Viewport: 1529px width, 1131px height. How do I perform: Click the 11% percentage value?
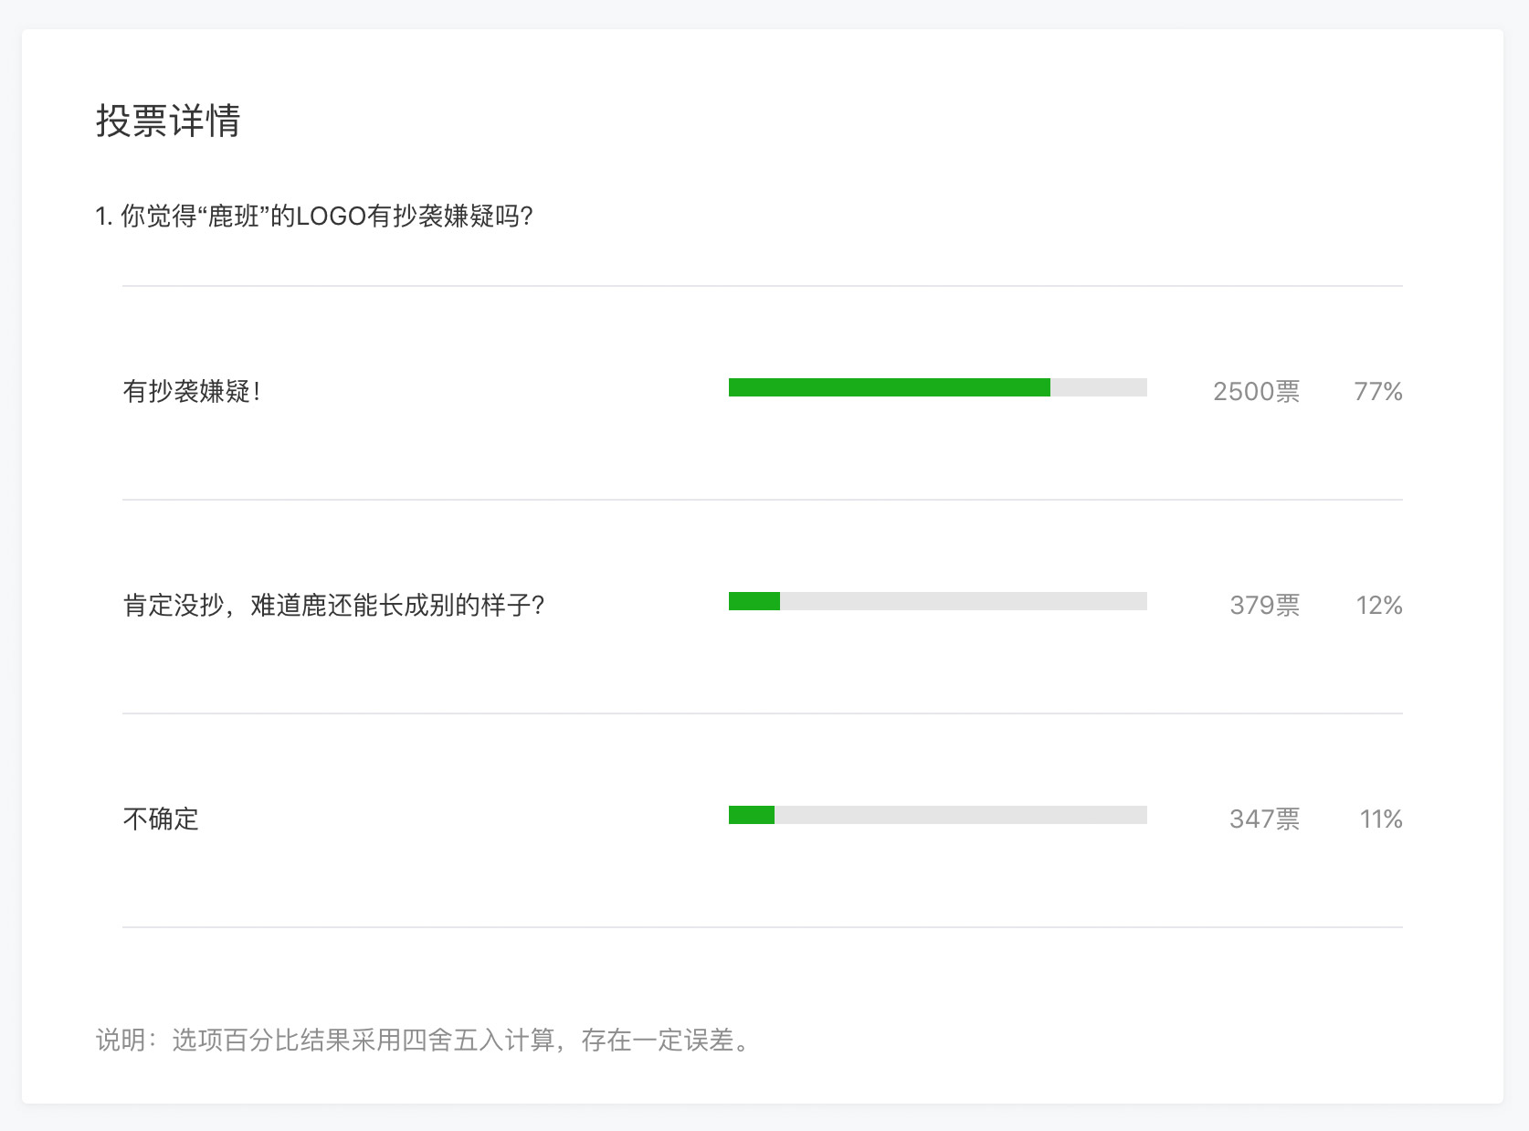click(x=1380, y=819)
